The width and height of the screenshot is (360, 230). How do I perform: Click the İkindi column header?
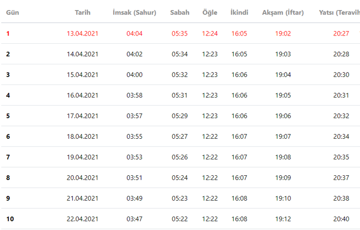[x=239, y=12]
